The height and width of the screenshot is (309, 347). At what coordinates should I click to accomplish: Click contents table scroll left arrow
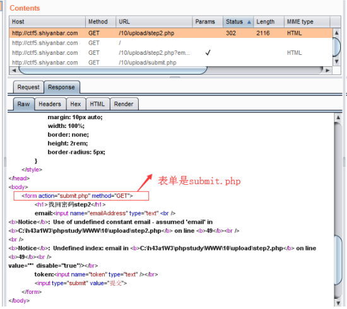tap(14, 71)
